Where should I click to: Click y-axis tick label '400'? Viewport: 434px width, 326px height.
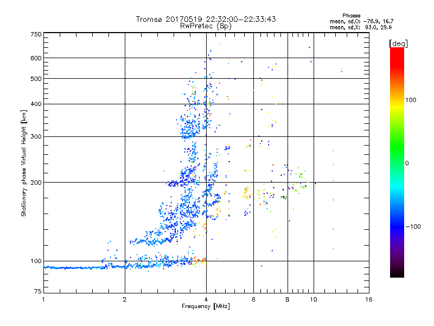36,104
